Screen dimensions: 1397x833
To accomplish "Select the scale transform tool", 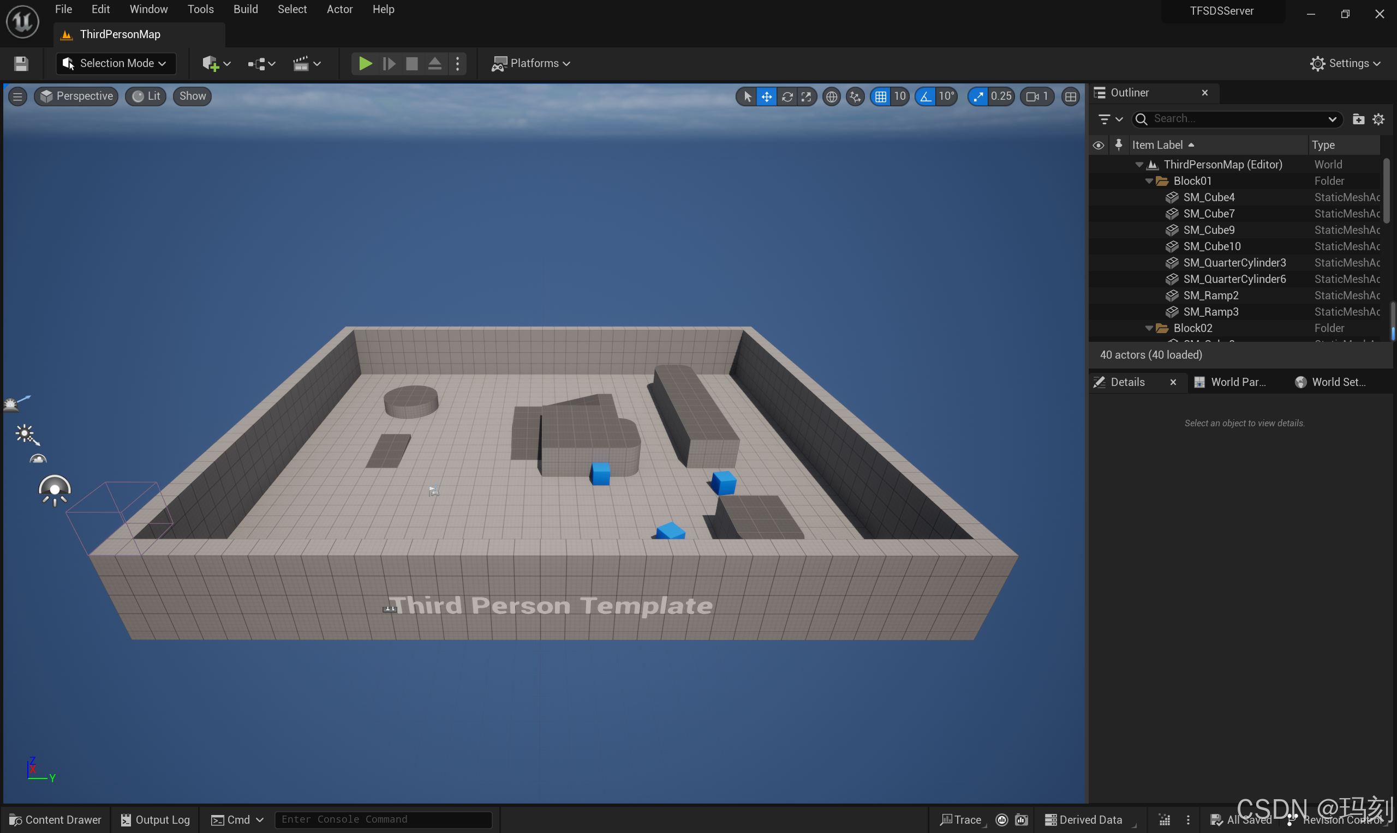I will (807, 96).
